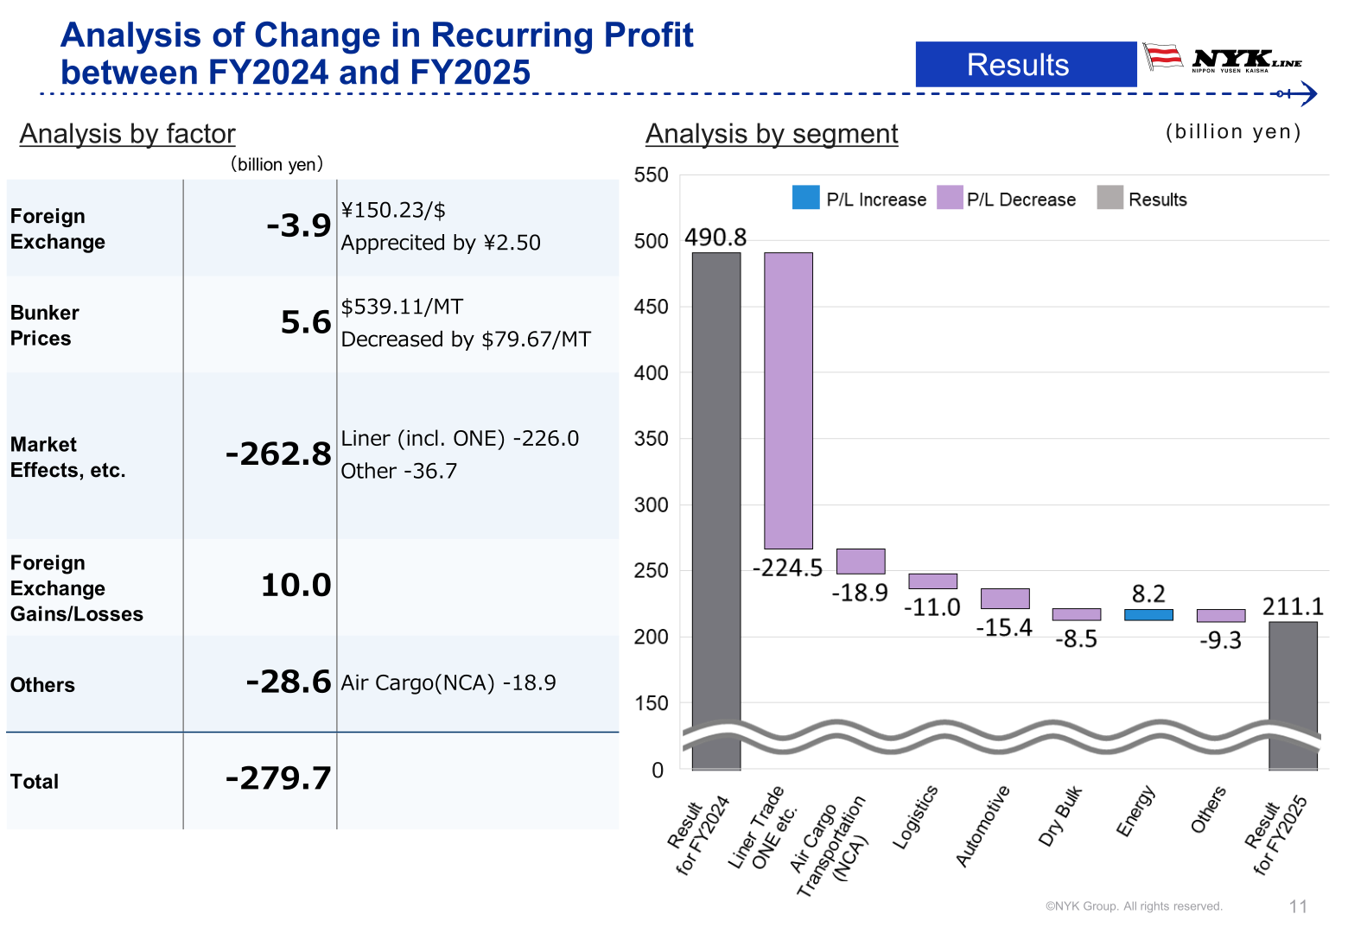Screen dimensions: 1348x933
Task: Click the -11.0 data label
Action: pos(932,607)
